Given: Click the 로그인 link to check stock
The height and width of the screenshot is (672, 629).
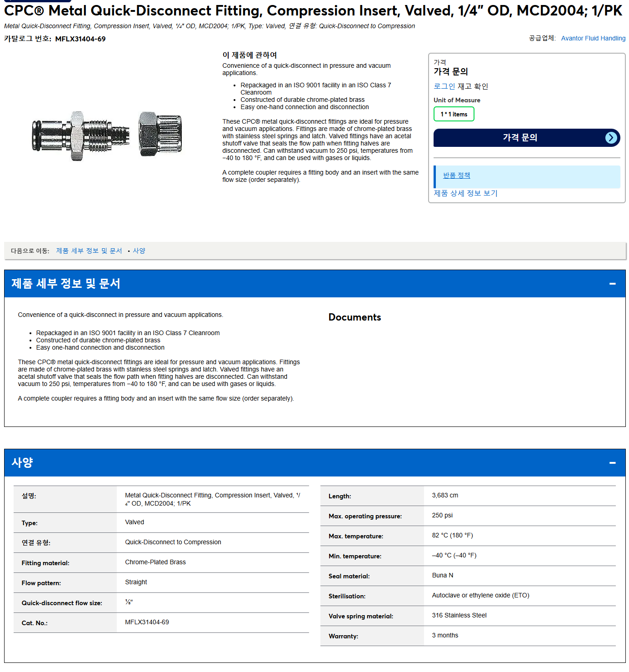Looking at the screenshot, I should pyautogui.click(x=444, y=86).
